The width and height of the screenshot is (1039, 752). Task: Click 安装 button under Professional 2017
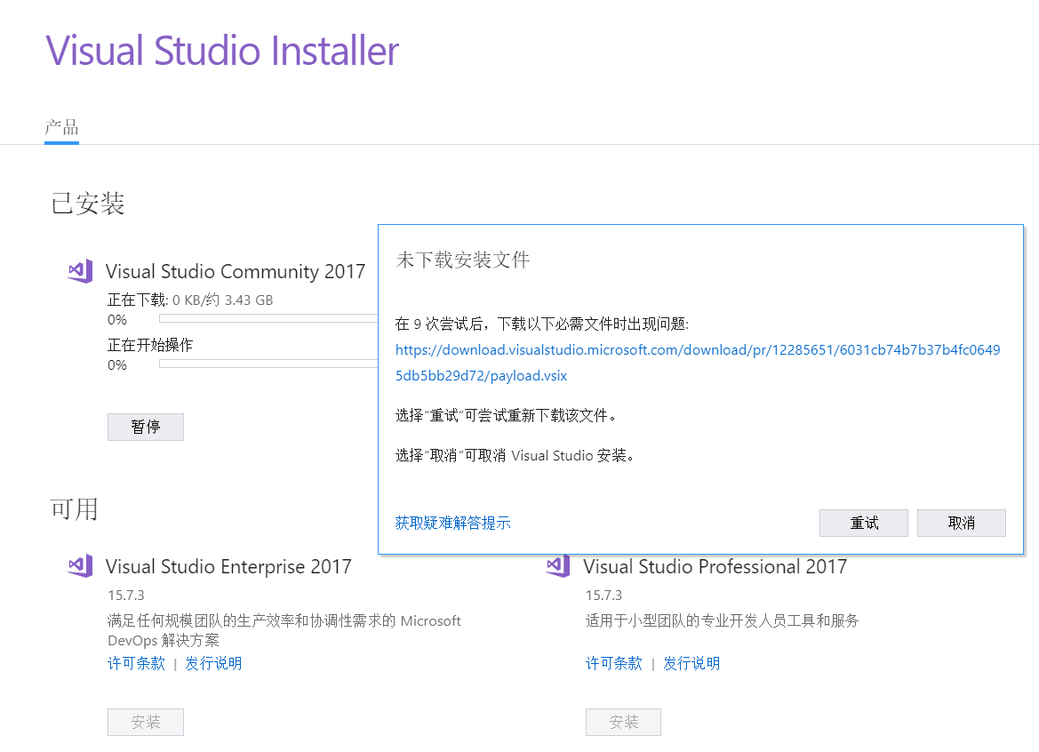click(624, 722)
